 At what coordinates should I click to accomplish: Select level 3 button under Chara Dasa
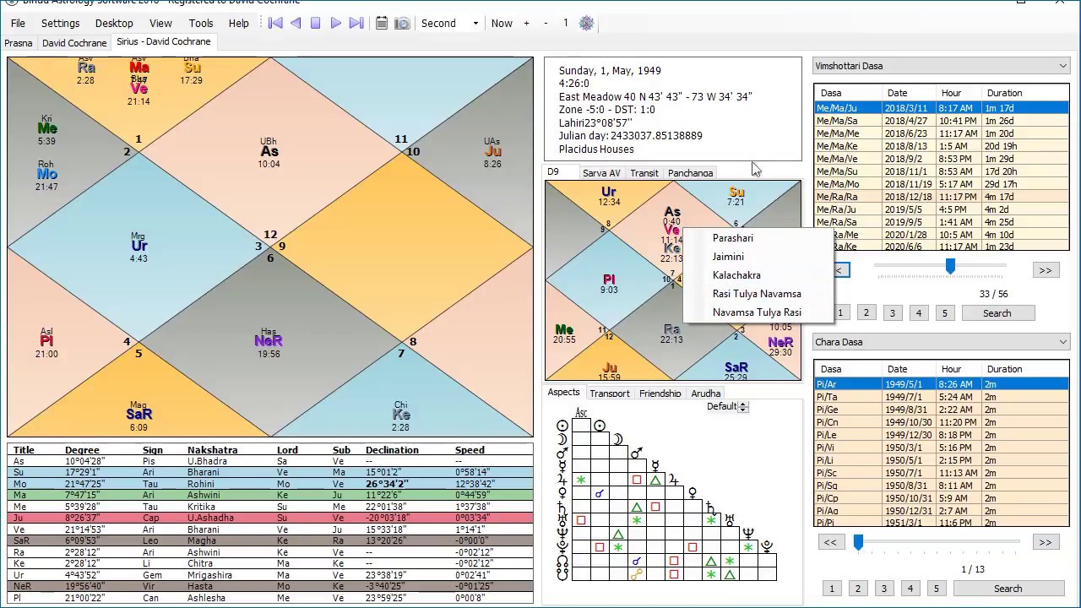pos(884,589)
